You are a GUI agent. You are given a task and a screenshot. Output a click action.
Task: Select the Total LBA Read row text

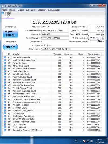click(x=19, y=127)
